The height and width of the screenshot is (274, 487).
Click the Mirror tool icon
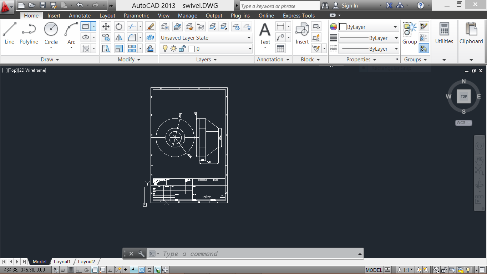[x=119, y=37]
